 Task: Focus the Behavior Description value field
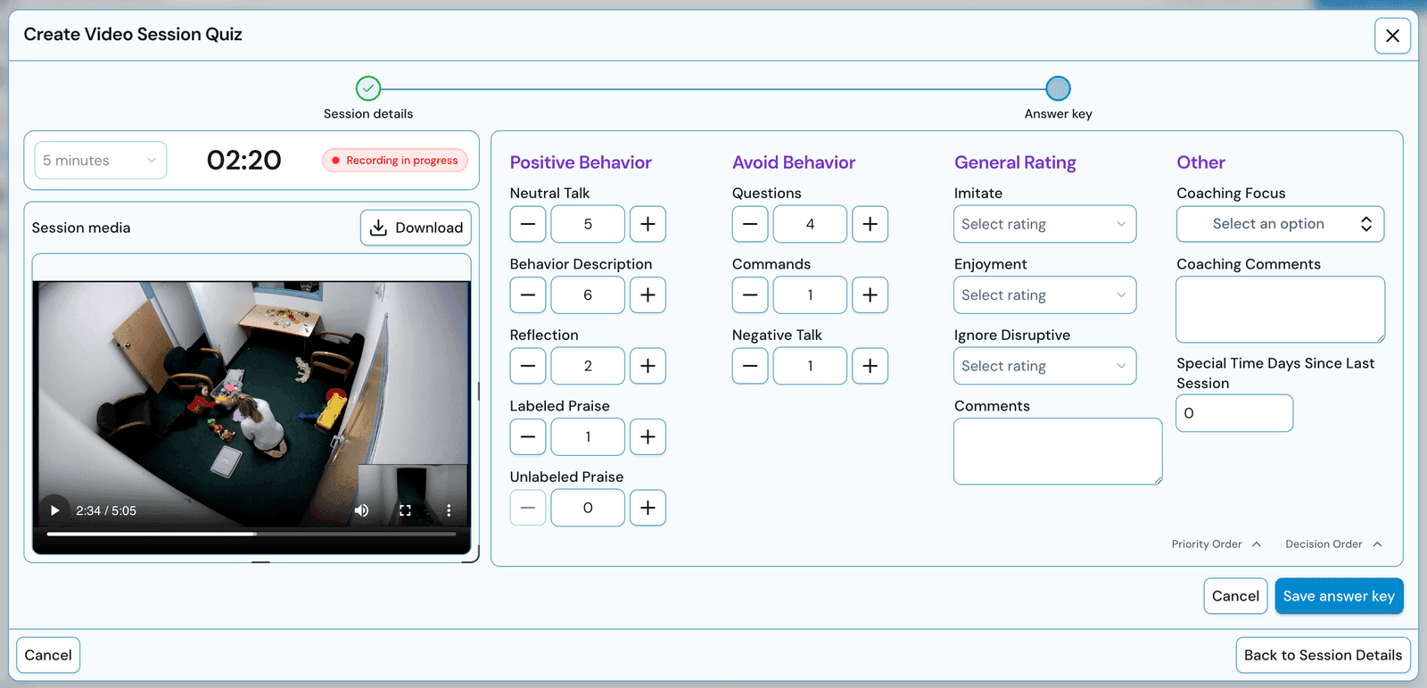point(588,294)
